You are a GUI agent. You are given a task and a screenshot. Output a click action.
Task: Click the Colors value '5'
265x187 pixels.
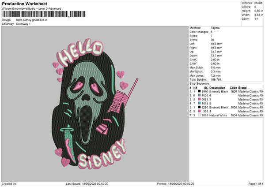tap(255, 7)
